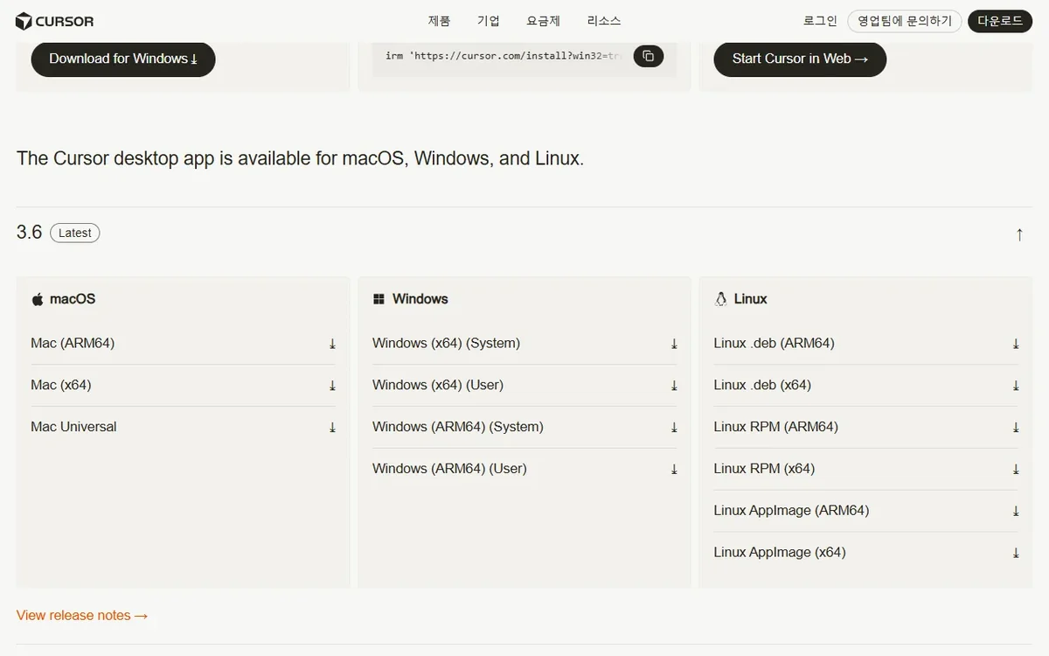Copy the irm install command
1049x656 pixels.
[648, 56]
